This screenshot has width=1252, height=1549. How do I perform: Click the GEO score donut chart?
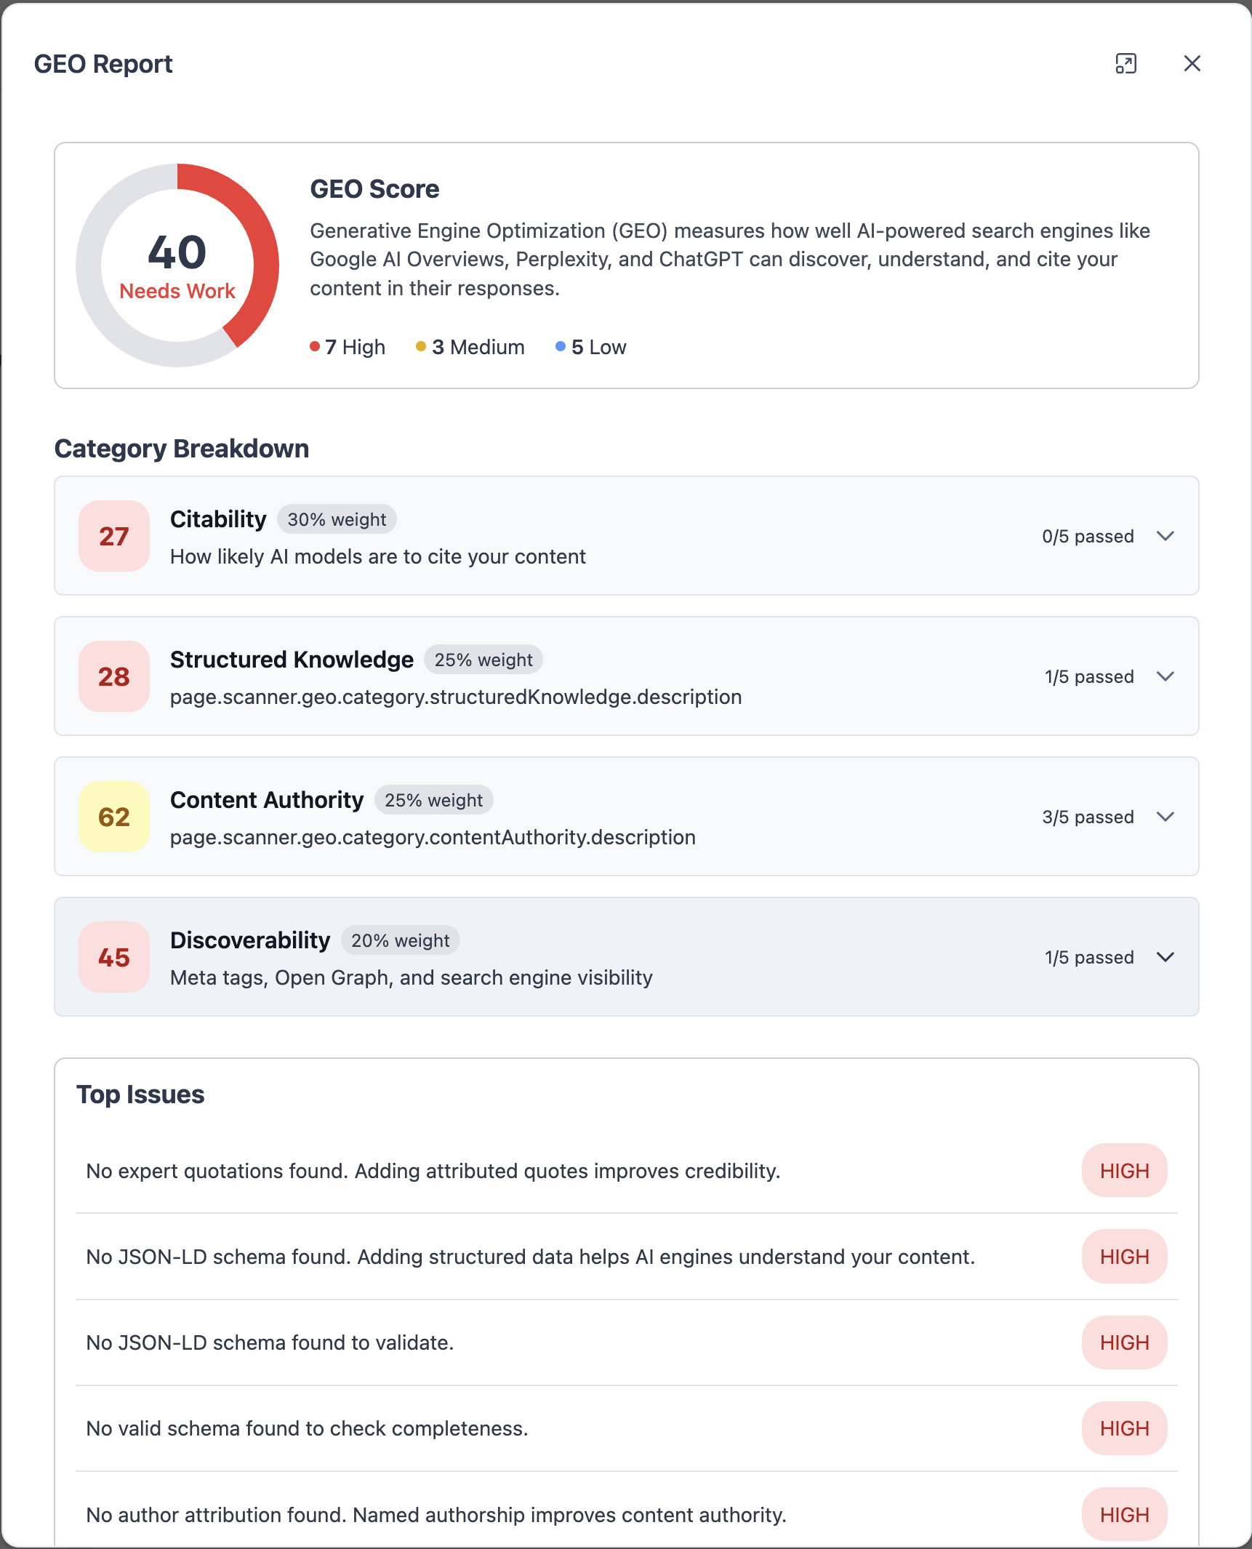pos(177,265)
